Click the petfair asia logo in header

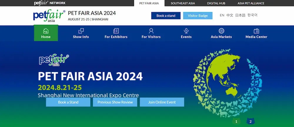click(49, 16)
